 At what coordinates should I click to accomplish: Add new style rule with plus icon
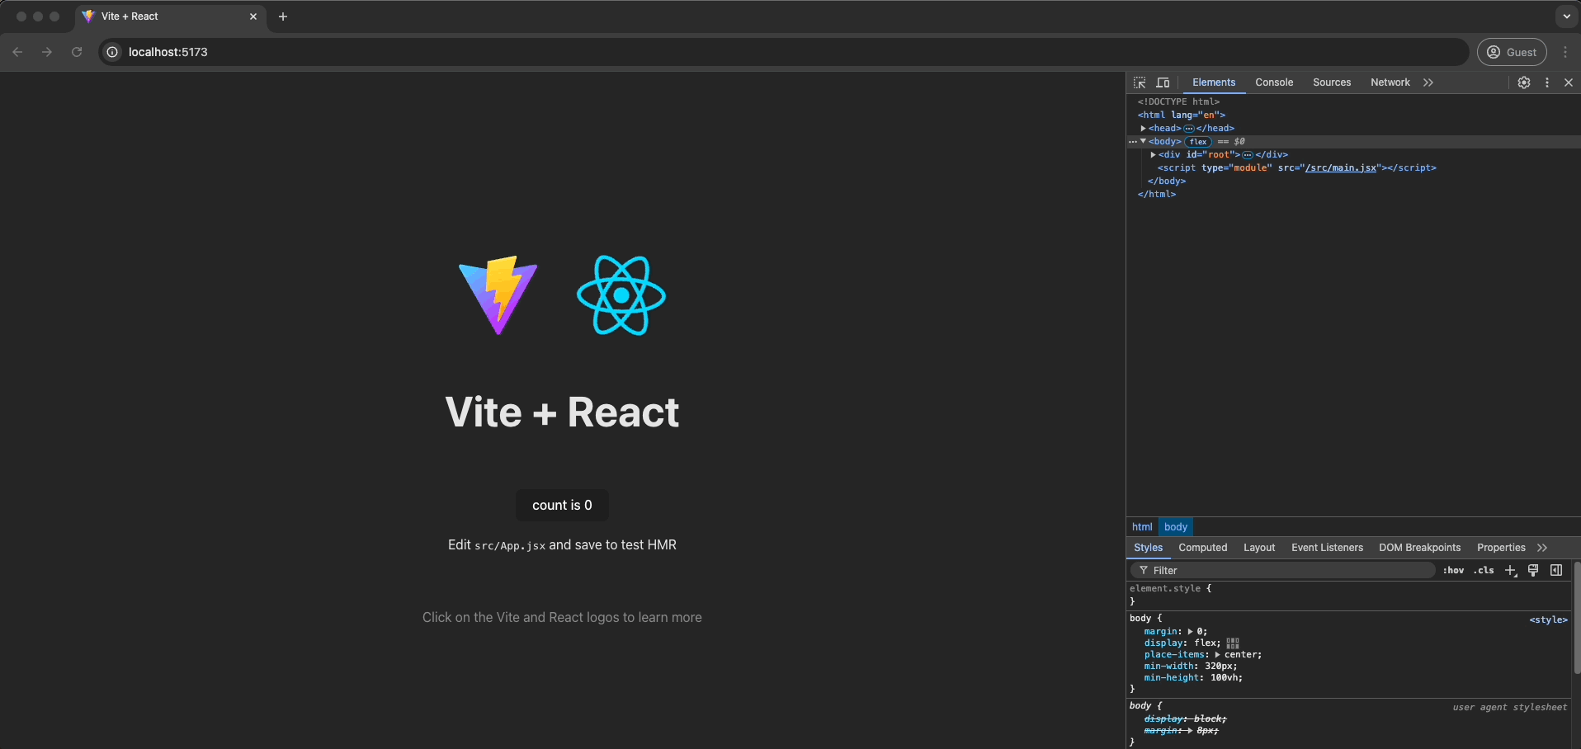(1509, 570)
